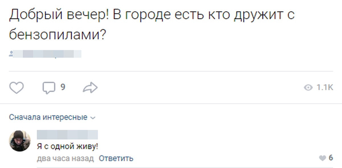Click "Ответить" to reply to the comment

click(116, 158)
